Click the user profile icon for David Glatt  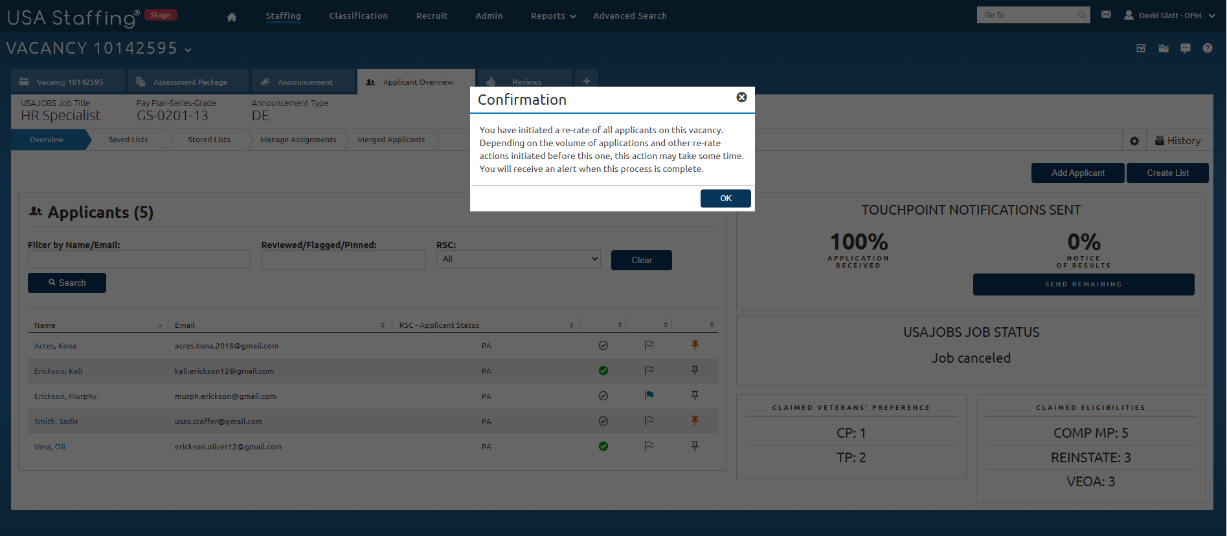[1129, 15]
